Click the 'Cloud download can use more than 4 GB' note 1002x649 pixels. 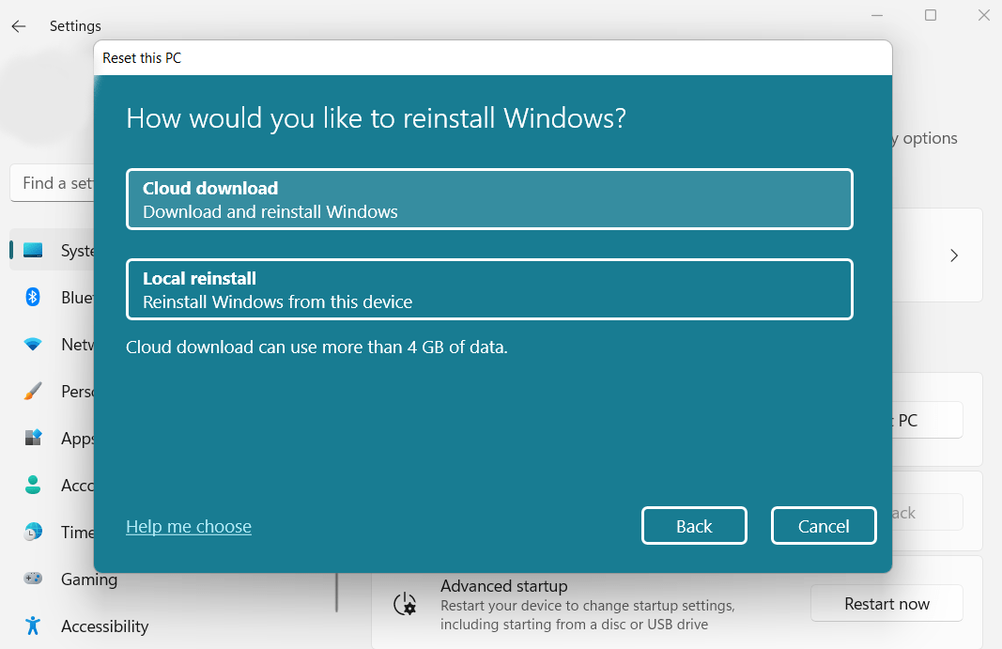[x=316, y=348]
